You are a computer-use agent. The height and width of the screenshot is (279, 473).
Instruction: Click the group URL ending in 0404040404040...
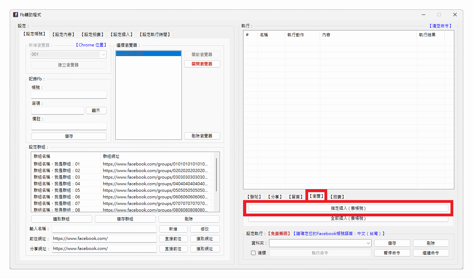pos(155,184)
